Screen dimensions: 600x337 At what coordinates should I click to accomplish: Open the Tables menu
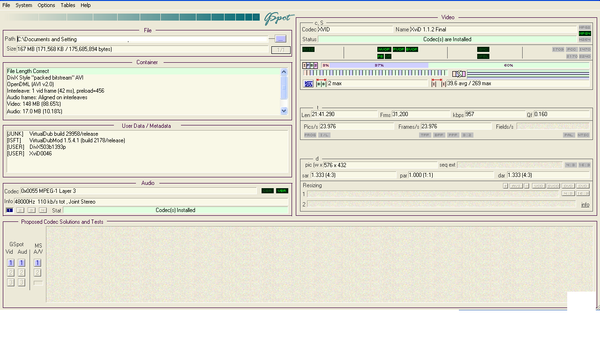(x=68, y=5)
